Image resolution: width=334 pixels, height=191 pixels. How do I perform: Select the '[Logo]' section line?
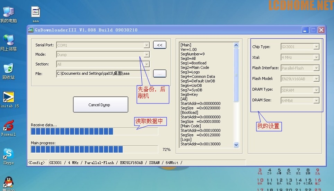[186, 139]
